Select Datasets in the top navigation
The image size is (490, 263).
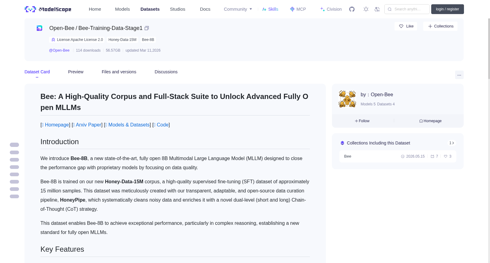click(150, 9)
